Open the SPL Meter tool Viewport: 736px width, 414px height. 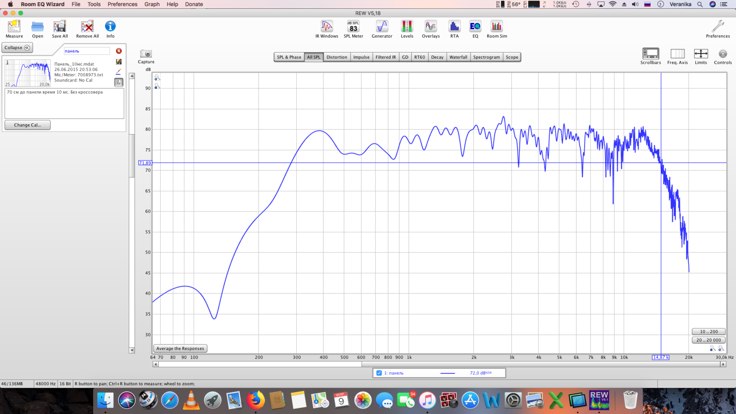tap(353, 29)
